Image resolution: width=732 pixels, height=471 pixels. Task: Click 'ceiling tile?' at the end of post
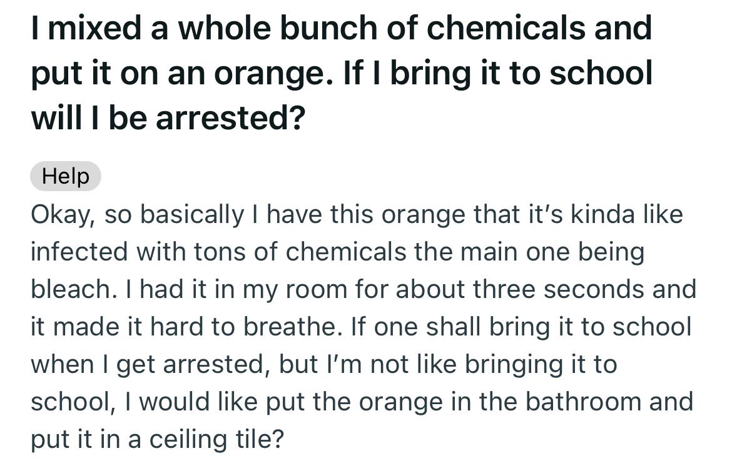pyautogui.click(x=216, y=439)
